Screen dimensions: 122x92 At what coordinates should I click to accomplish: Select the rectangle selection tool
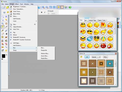[3, 17]
